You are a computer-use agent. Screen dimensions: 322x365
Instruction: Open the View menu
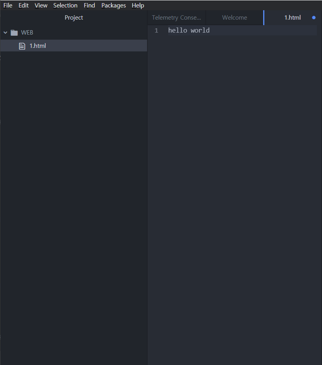click(x=41, y=5)
